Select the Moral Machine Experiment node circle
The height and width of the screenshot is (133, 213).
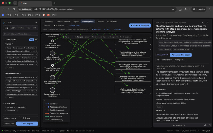[x=52, y=78]
